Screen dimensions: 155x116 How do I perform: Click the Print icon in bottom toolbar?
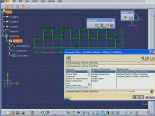tap(23, 113)
